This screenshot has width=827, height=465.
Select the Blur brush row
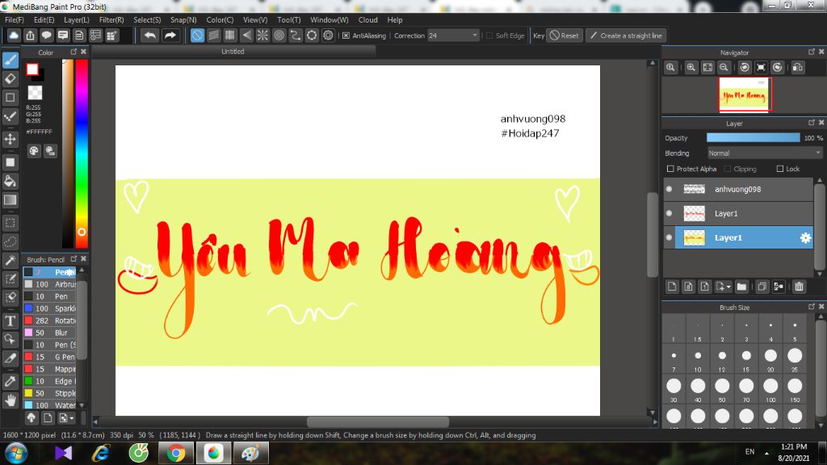(x=50, y=333)
